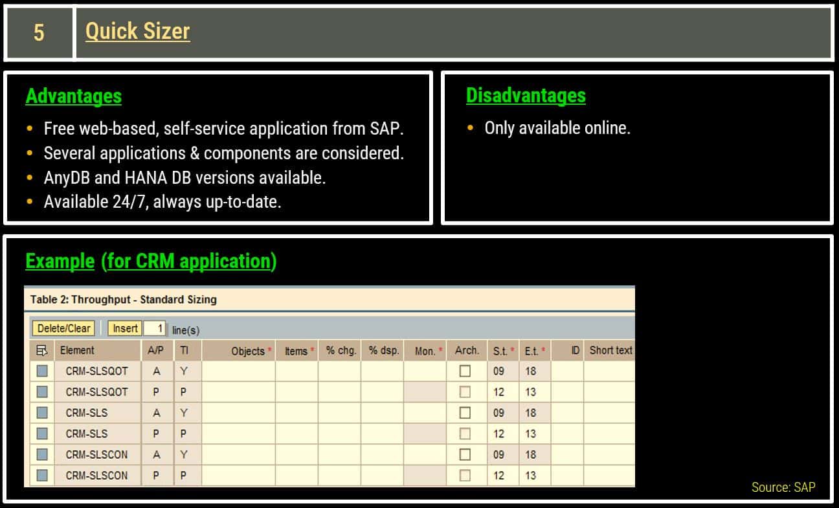Screen dimensions: 839x508
Task: Select row marker for CRM-SLS row with A/P value P
Action: tap(42, 434)
